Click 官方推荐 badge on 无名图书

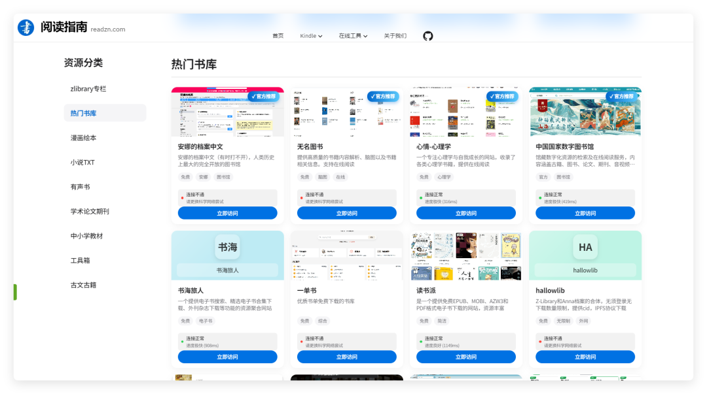[383, 96]
